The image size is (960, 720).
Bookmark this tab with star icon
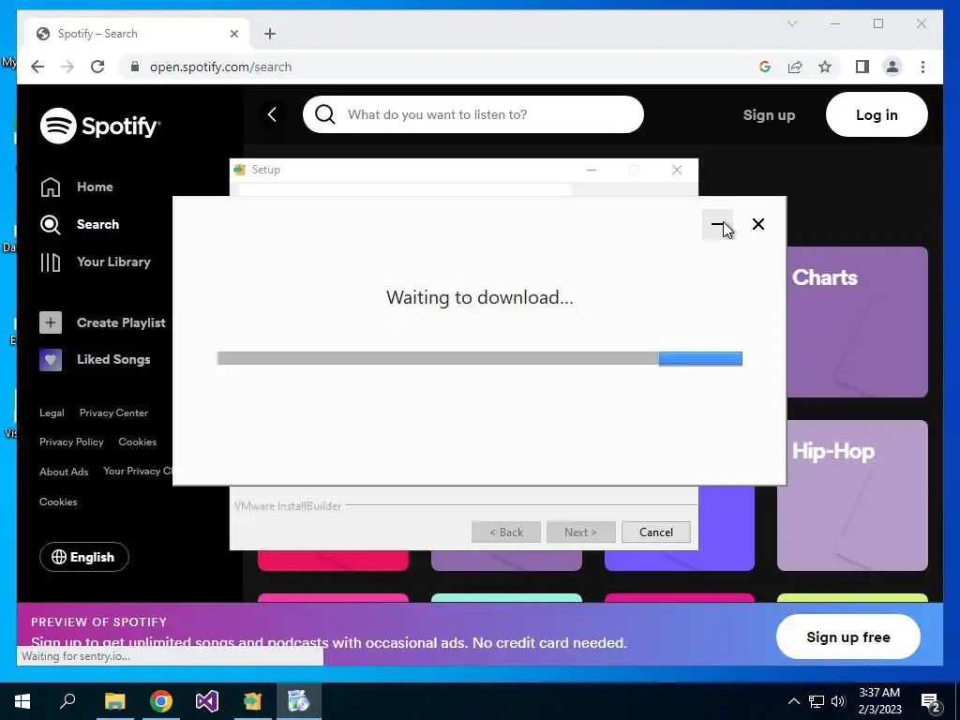pyautogui.click(x=825, y=67)
